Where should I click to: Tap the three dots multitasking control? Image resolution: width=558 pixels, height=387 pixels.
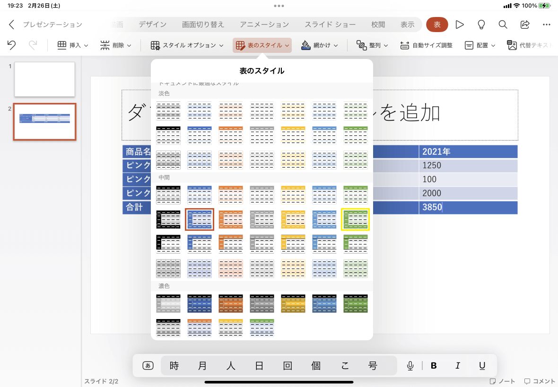coord(279,6)
